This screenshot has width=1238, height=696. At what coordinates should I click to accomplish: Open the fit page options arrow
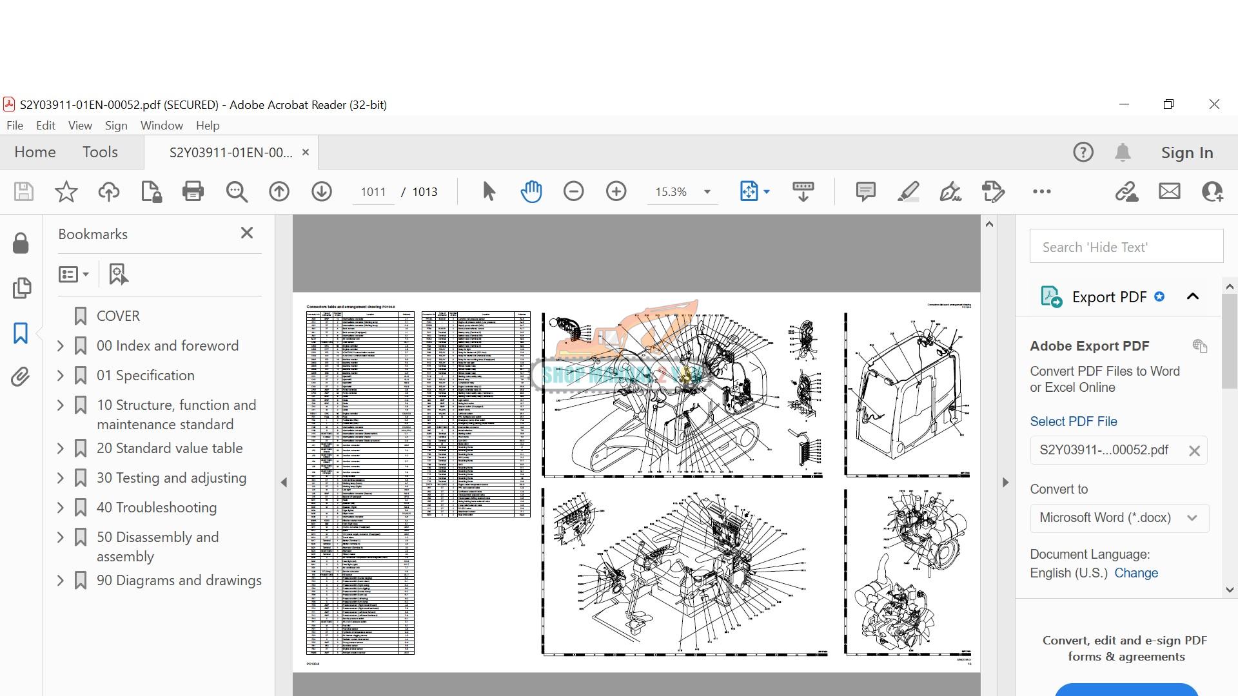coord(767,191)
